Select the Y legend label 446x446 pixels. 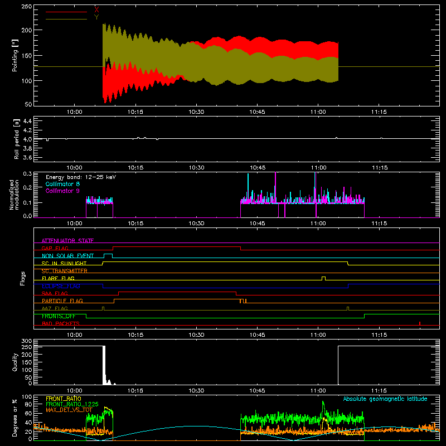coord(96,17)
